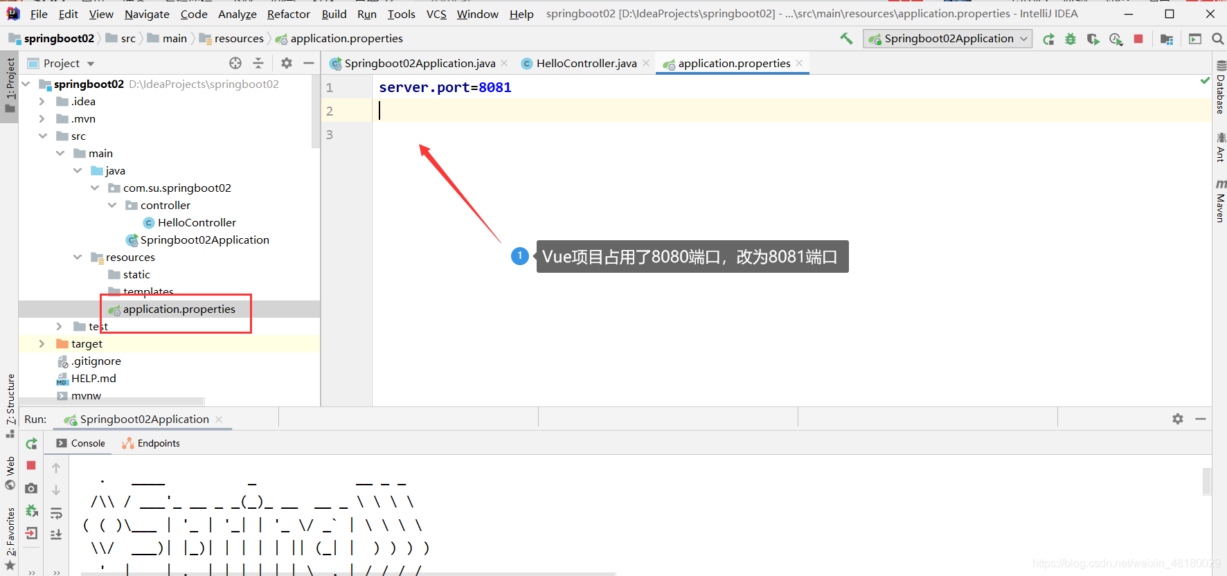
Task: Close the HelloController.java tab
Action: (646, 63)
